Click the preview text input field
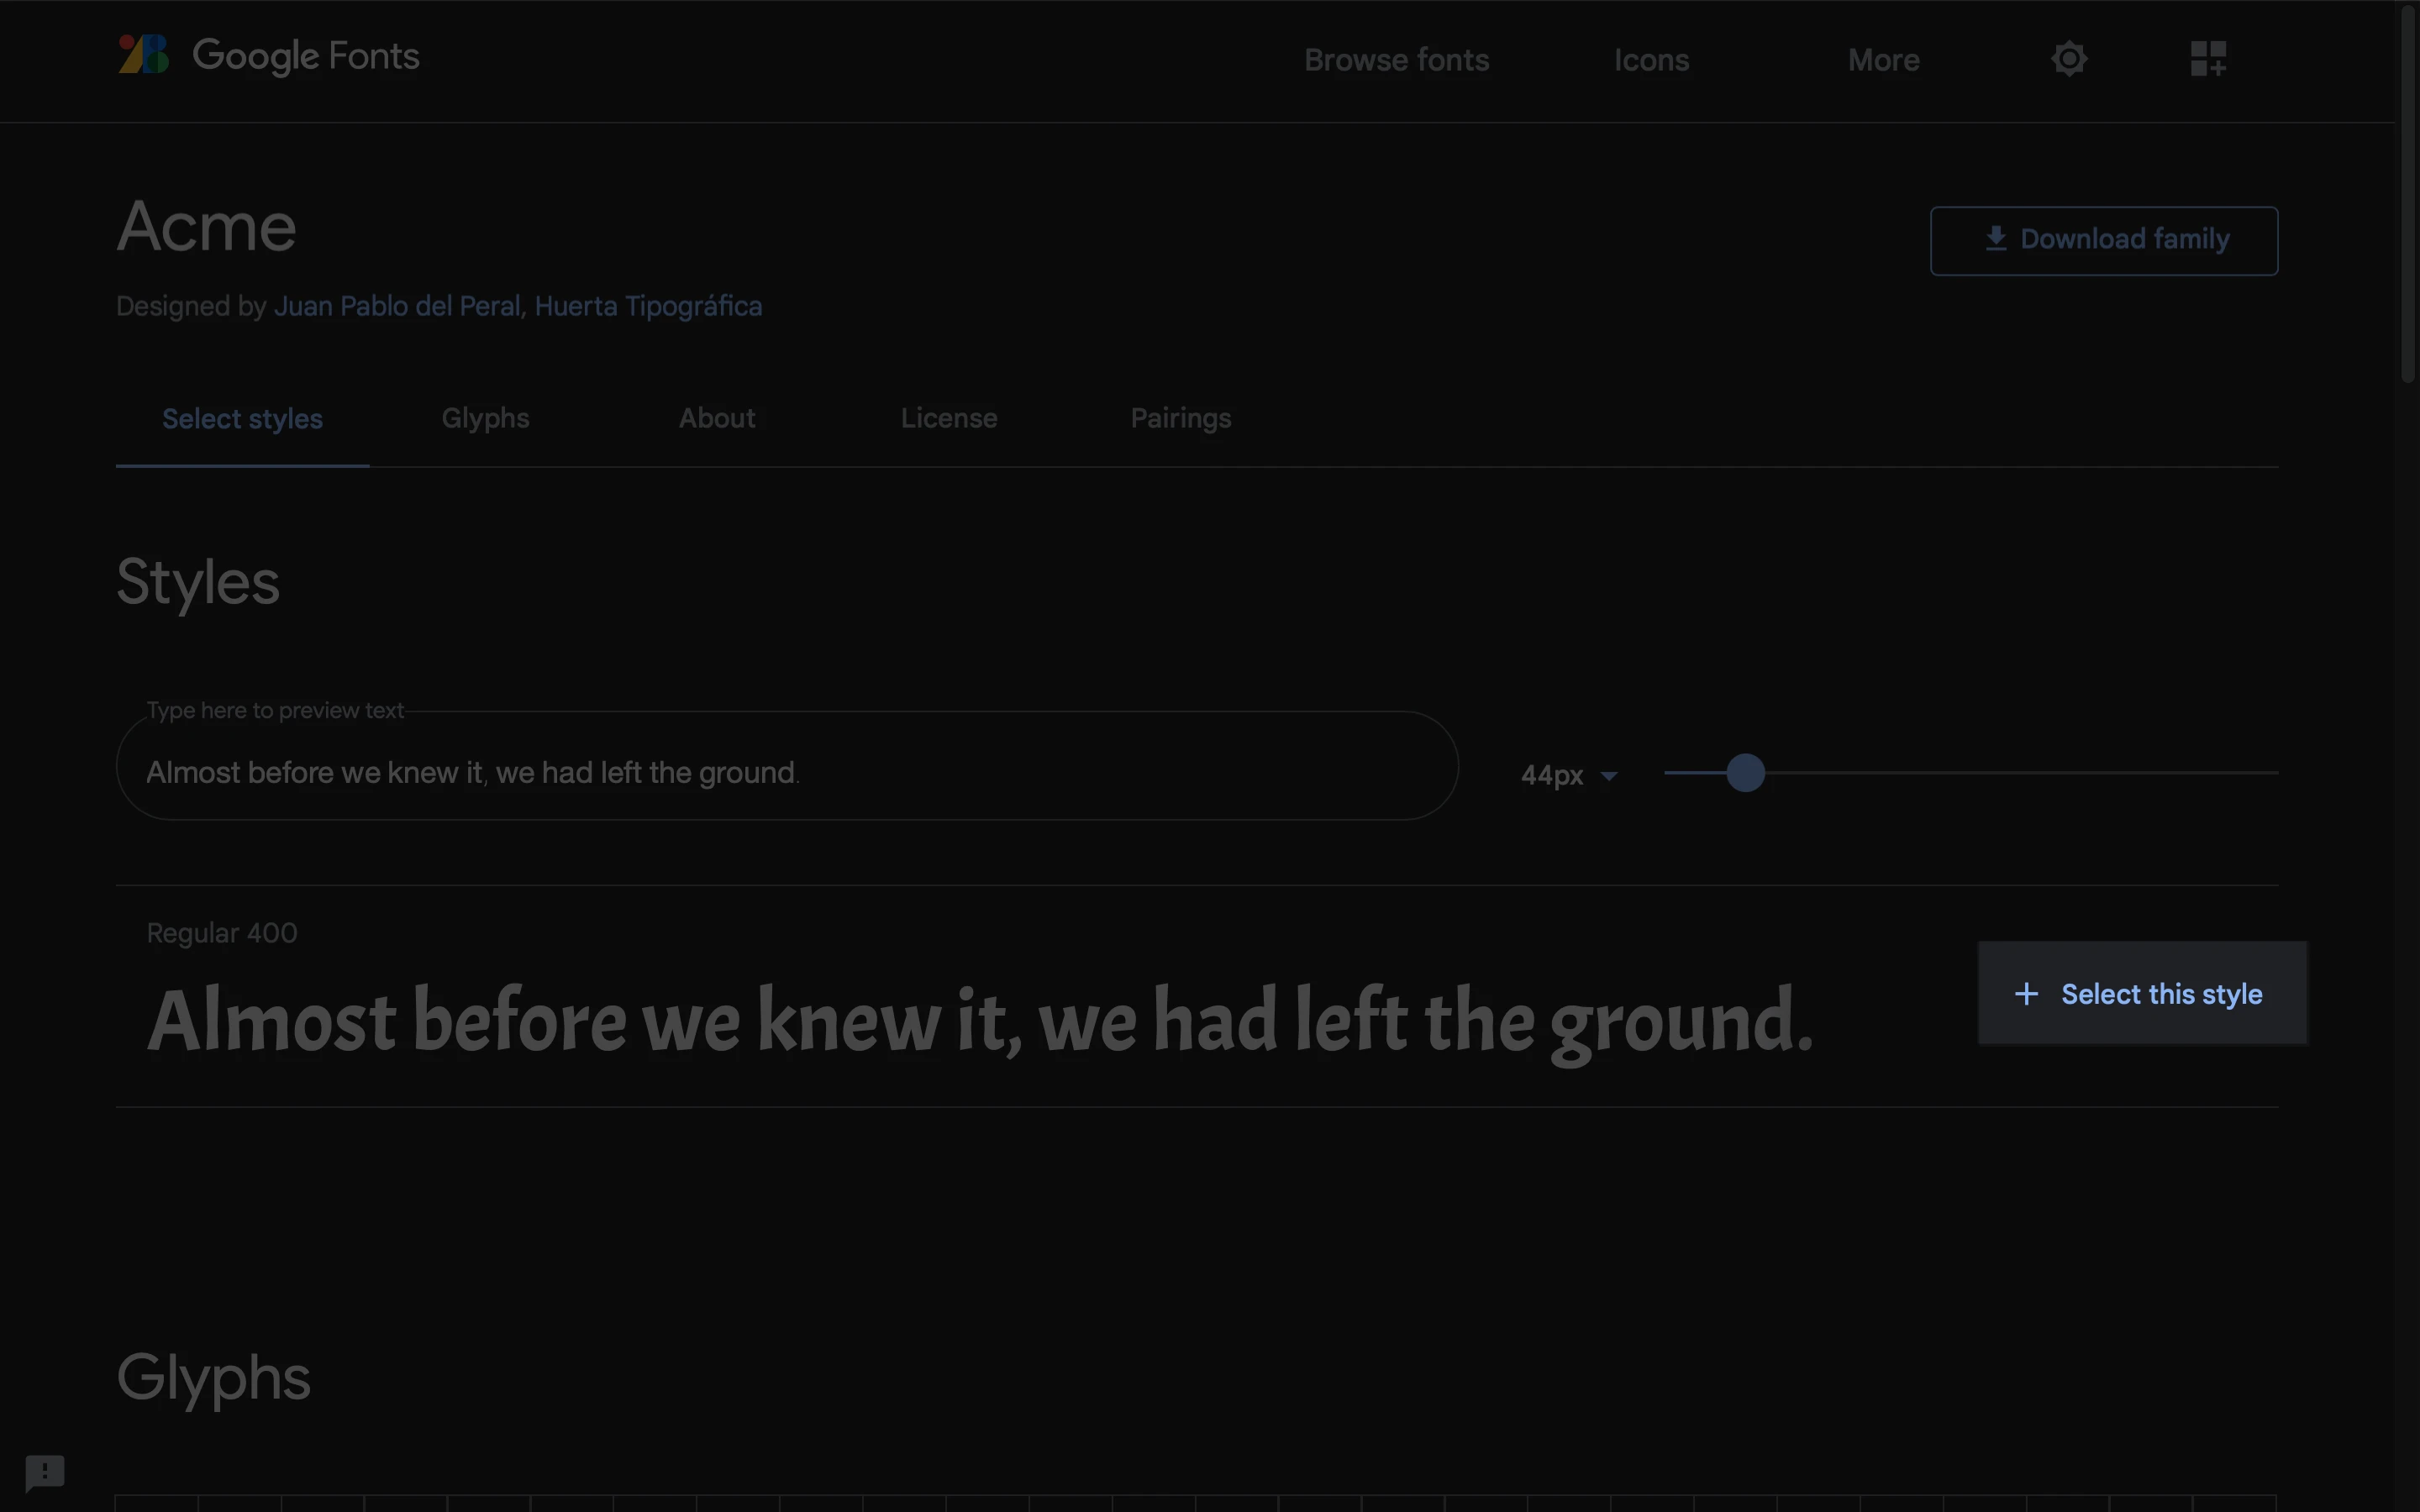The height and width of the screenshot is (1512, 2420). pyautogui.click(x=786, y=772)
